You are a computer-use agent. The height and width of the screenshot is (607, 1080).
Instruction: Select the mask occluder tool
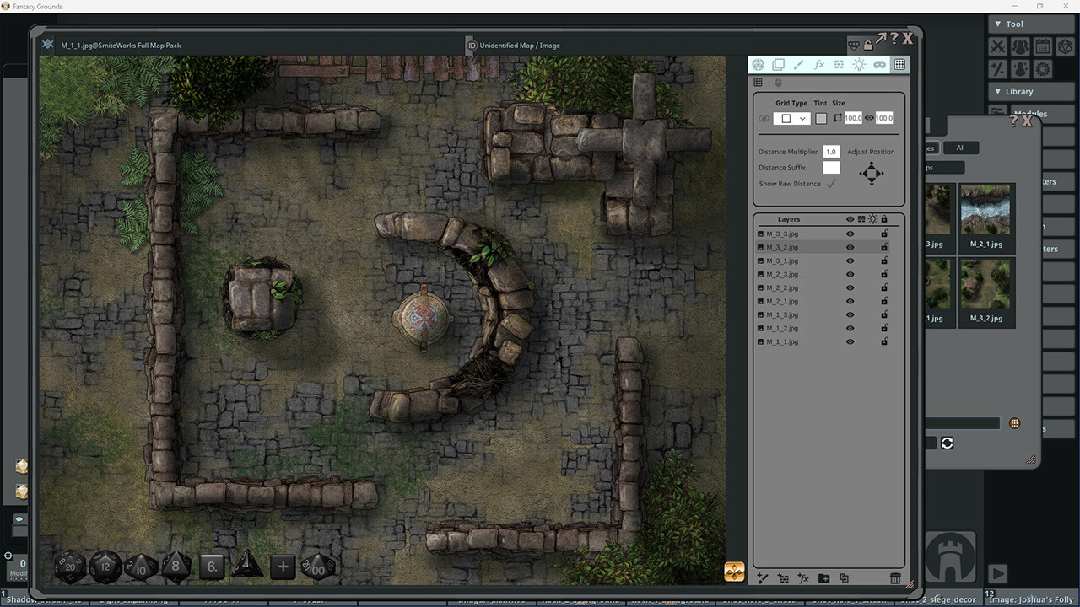880,64
